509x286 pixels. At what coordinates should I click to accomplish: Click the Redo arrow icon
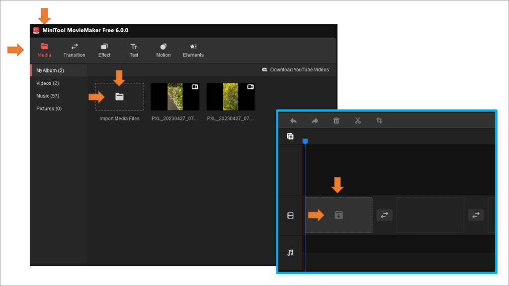pyautogui.click(x=315, y=120)
